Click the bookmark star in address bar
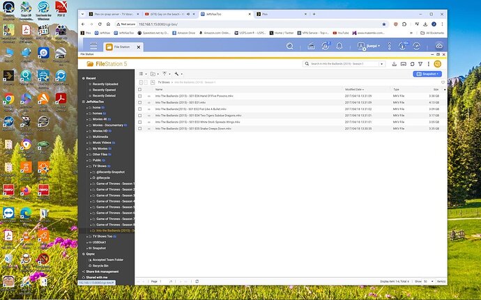The height and width of the screenshot is (300, 481). pyautogui.click(x=384, y=24)
